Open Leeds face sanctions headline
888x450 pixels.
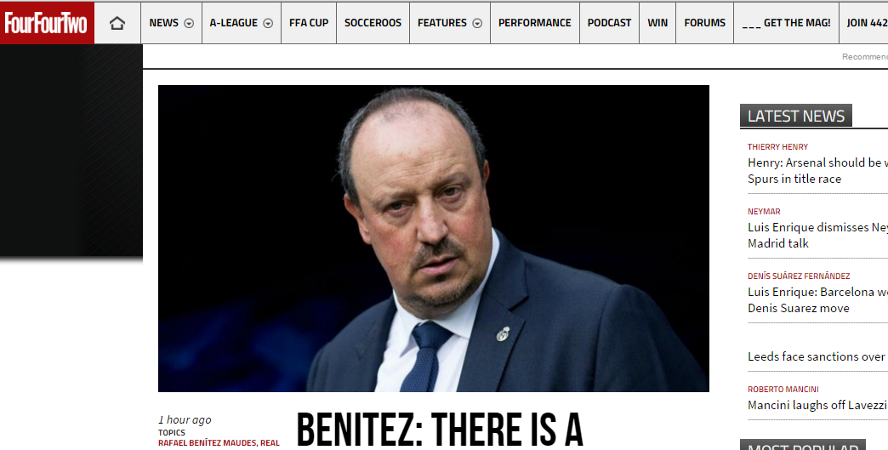coord(817,356)
